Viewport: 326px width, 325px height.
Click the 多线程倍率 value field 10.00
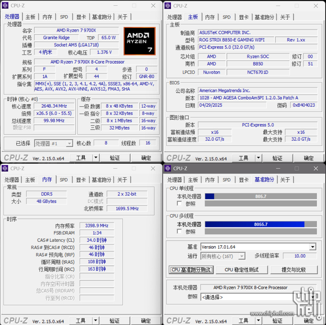point(300,256)
